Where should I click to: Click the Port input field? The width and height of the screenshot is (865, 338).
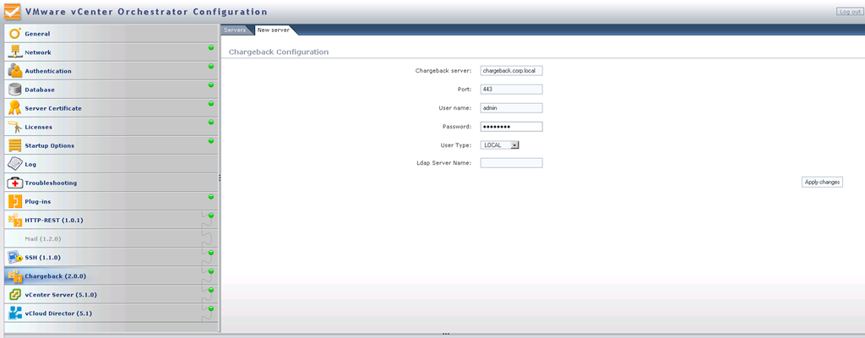pos(511,89)
